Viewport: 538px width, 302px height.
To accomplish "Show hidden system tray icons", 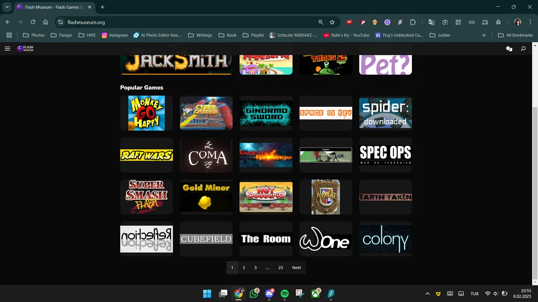I will coord(427,294).
